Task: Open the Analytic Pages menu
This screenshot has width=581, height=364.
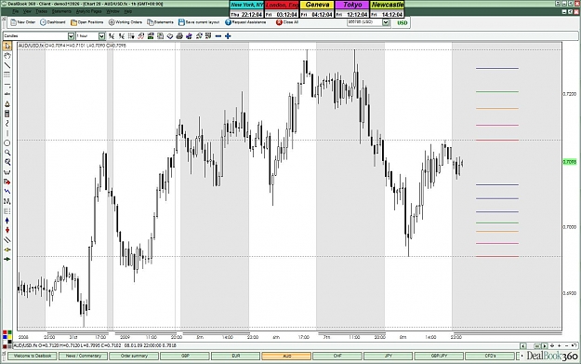Action: coord(88,11)
